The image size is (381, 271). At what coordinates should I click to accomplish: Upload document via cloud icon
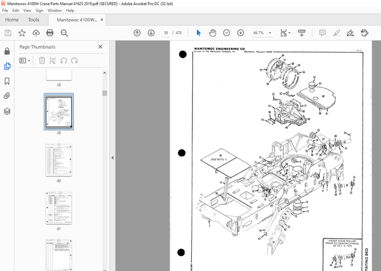click(x=36, y=33)
